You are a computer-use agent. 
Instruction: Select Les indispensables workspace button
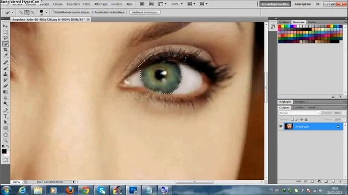[x=275, y=4]
